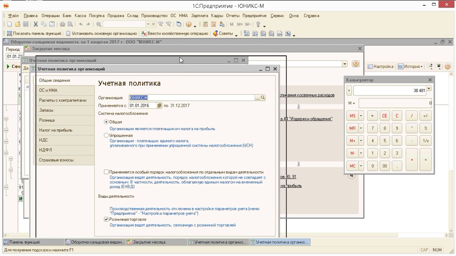Switch to the ОС и НМА tab
Image resolution: width=456 pixels, height=256 pixels.
point(64,90)
